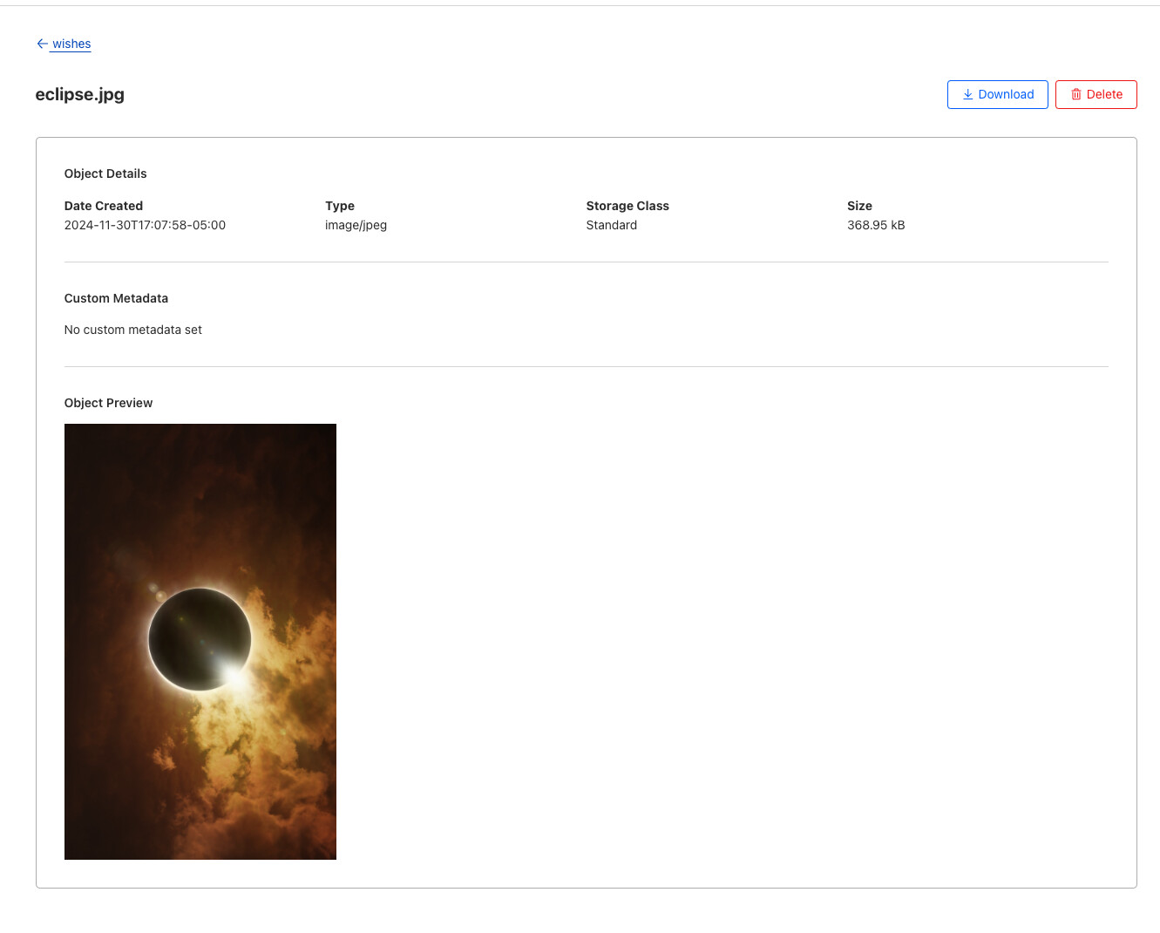Screen dimensions: 1160x933
Task: Select the image/jpeg type value
Action: pos(356,225)
